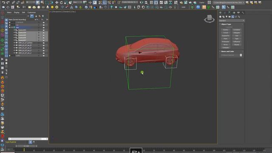The height and width of the screenshot is (153, 272).
Task: Expand the second layer in the explorer tree
Action: point(10,25)
